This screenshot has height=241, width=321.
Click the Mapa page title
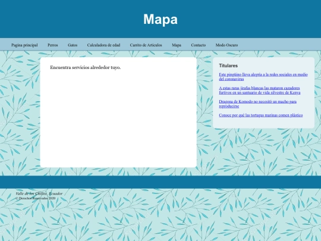coord(160,19)
